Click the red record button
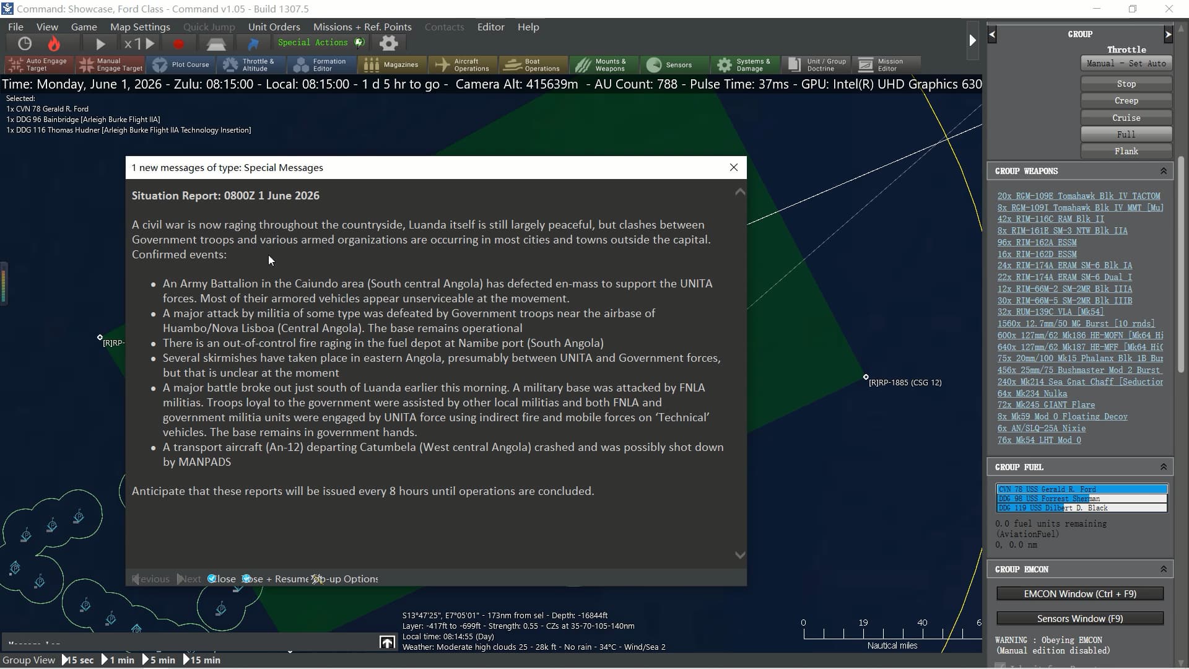The width and height of the screenshot is (1189, 669). tap(179, 44)
